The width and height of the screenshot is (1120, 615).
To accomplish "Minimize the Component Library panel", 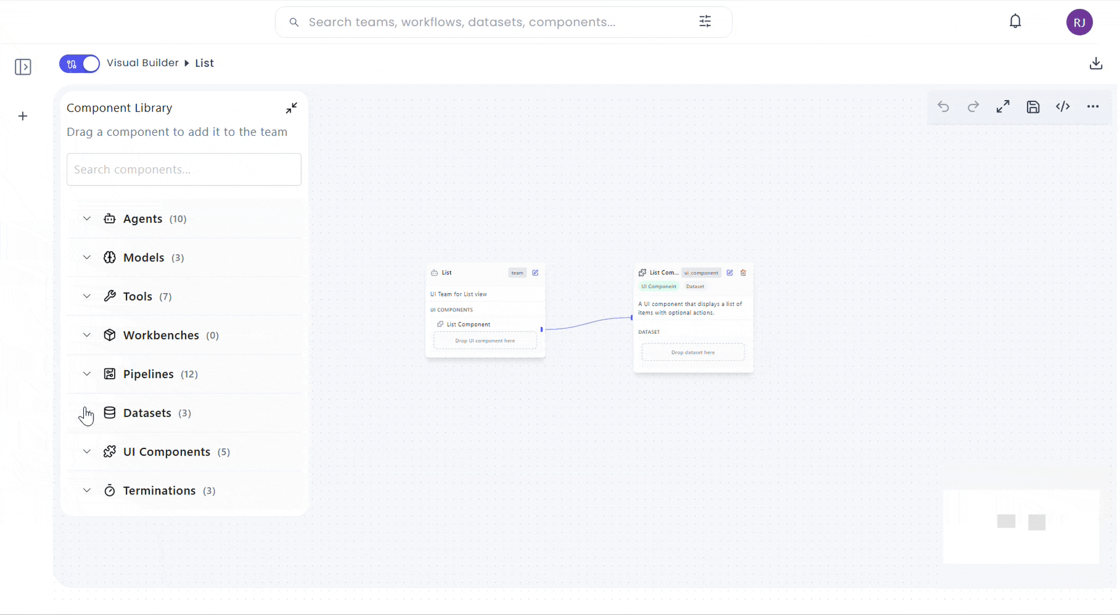I will (x=291, y=108).
